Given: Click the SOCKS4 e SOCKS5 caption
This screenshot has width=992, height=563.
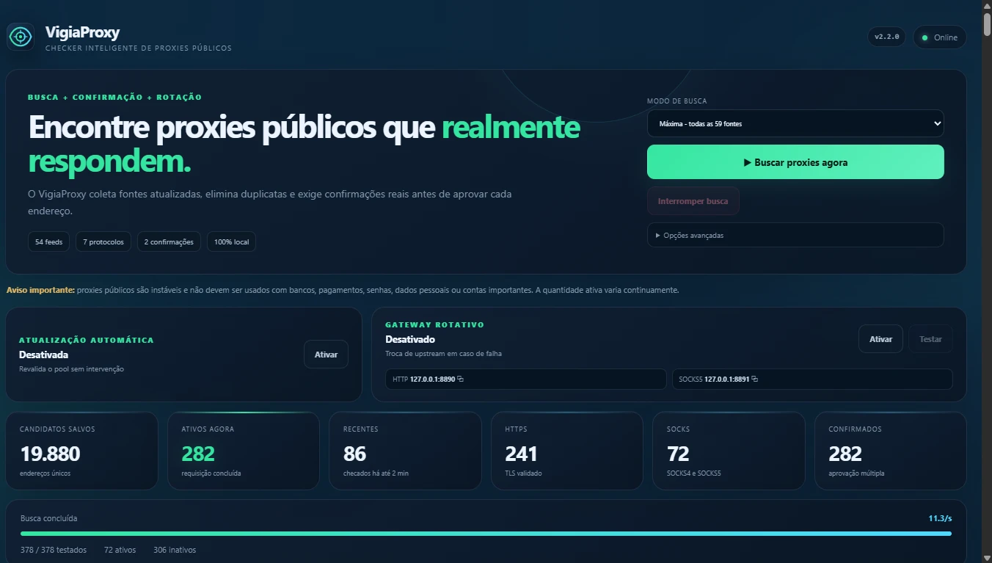Looking at the screenshot, I should coord(694,473).
